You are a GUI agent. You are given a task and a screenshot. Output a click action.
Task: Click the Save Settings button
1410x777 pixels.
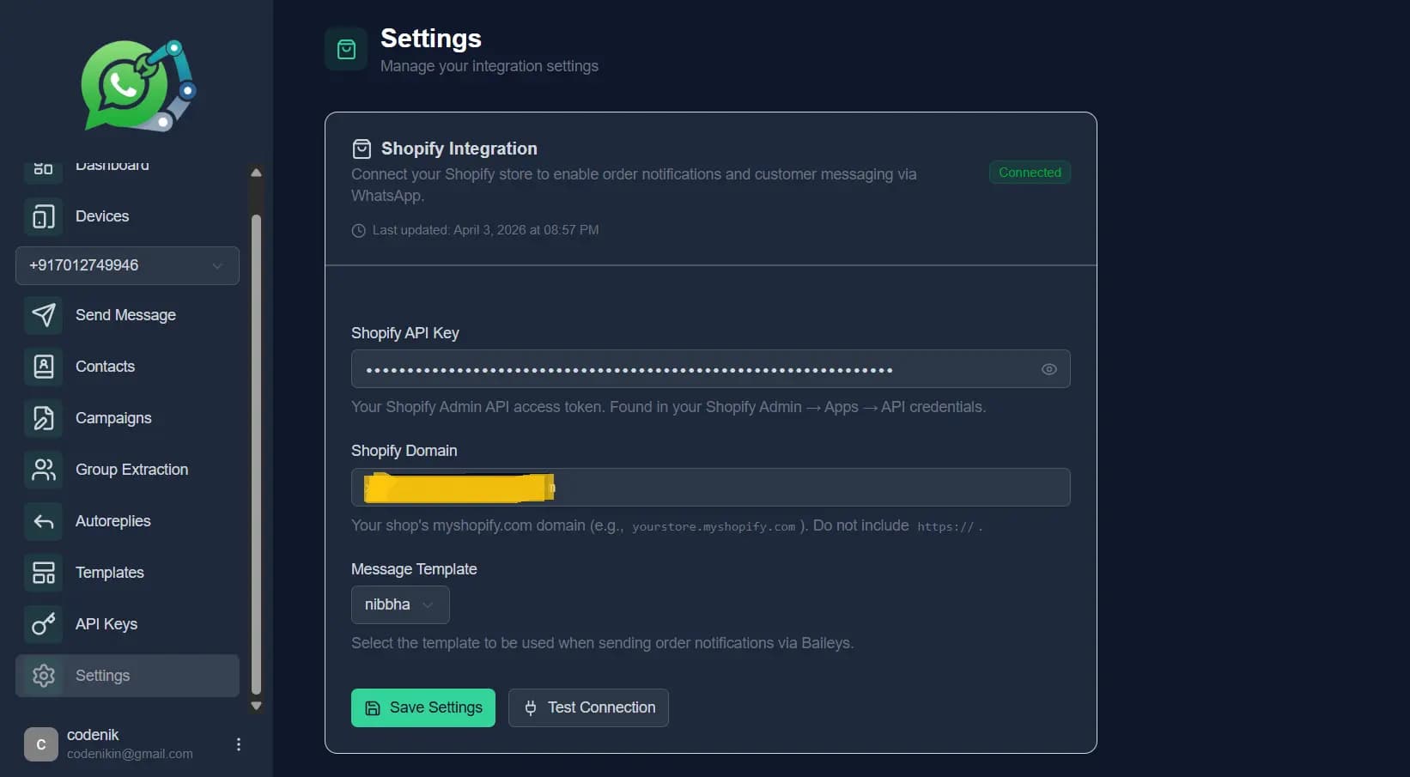[x=422, y=707]
